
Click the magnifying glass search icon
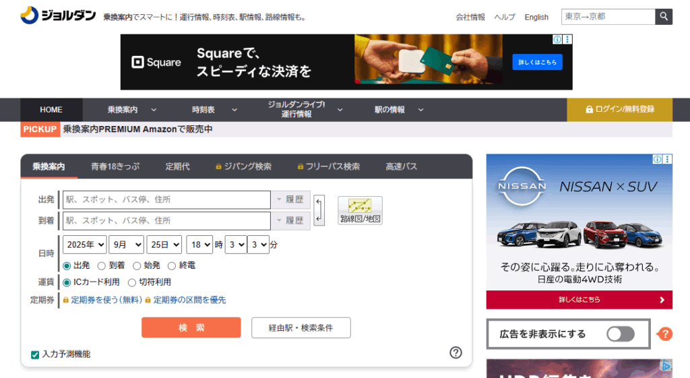pyautogui.click(x=664, y=17)
